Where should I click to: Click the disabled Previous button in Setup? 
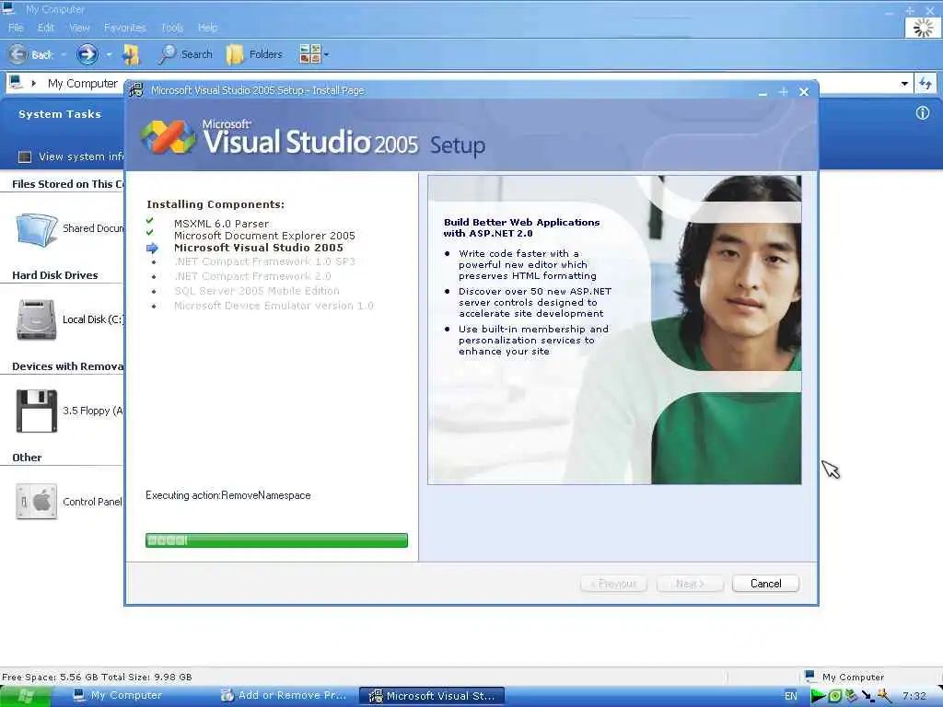pyautogui.click(x=613, y=583)
